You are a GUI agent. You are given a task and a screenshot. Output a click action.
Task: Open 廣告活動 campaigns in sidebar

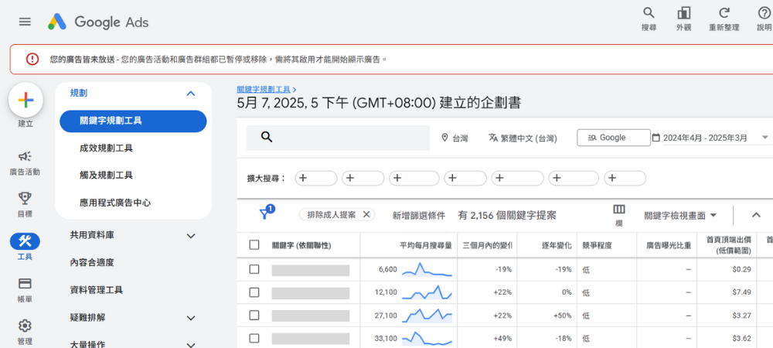tap(25, 157)
